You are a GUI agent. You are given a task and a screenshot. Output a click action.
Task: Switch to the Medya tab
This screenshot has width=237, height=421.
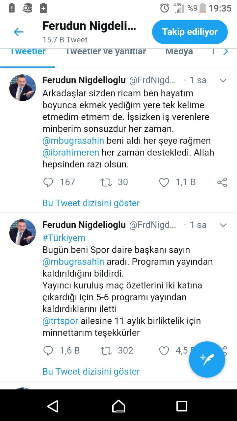coord(179,51)
